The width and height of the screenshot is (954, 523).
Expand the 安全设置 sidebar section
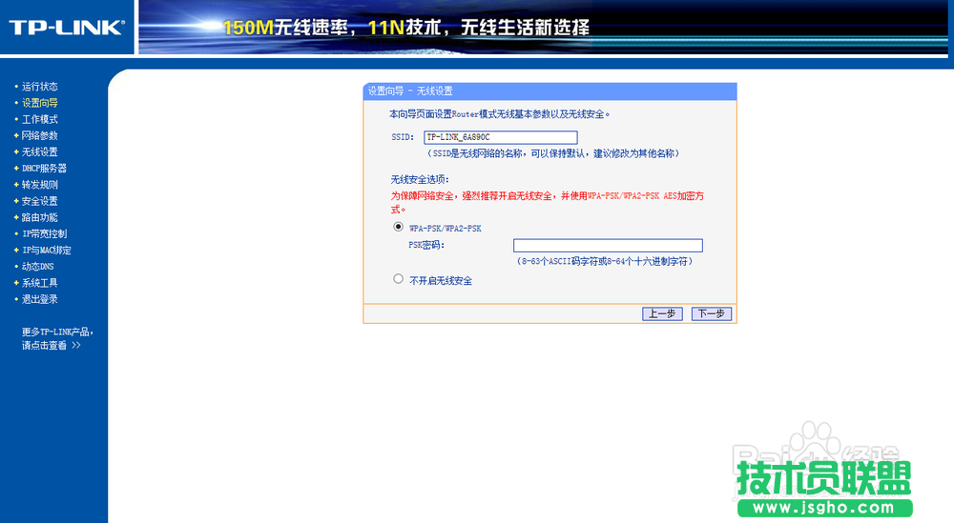pos(40,201)
